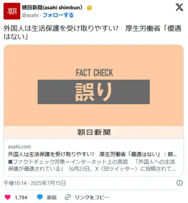The height and width of the screenshot is (203, 188).
Task: Click リンクをコピー to copy link
Action: pyautogui.click(x=92, y=197)
